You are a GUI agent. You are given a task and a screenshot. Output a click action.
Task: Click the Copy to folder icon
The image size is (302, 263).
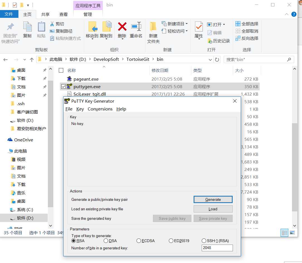(x=107, y=26)
